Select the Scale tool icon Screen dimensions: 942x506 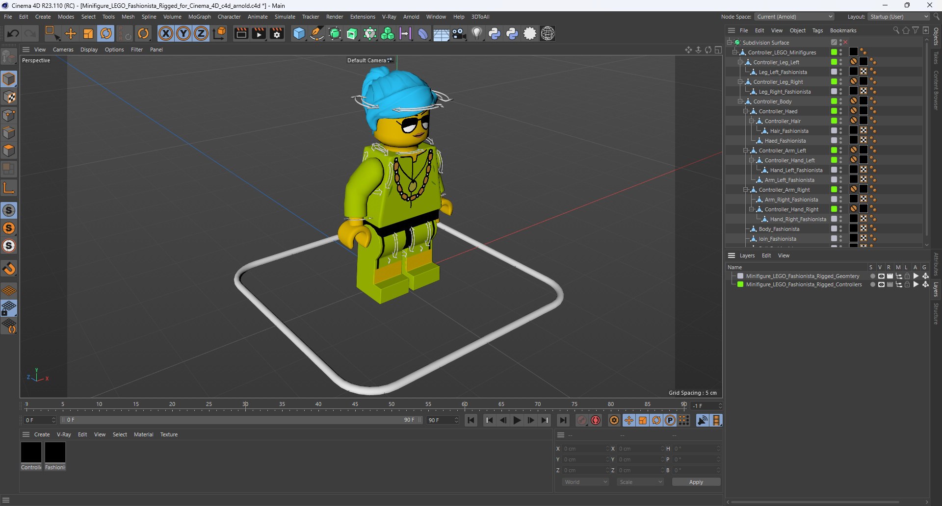[x=88, y=33]
